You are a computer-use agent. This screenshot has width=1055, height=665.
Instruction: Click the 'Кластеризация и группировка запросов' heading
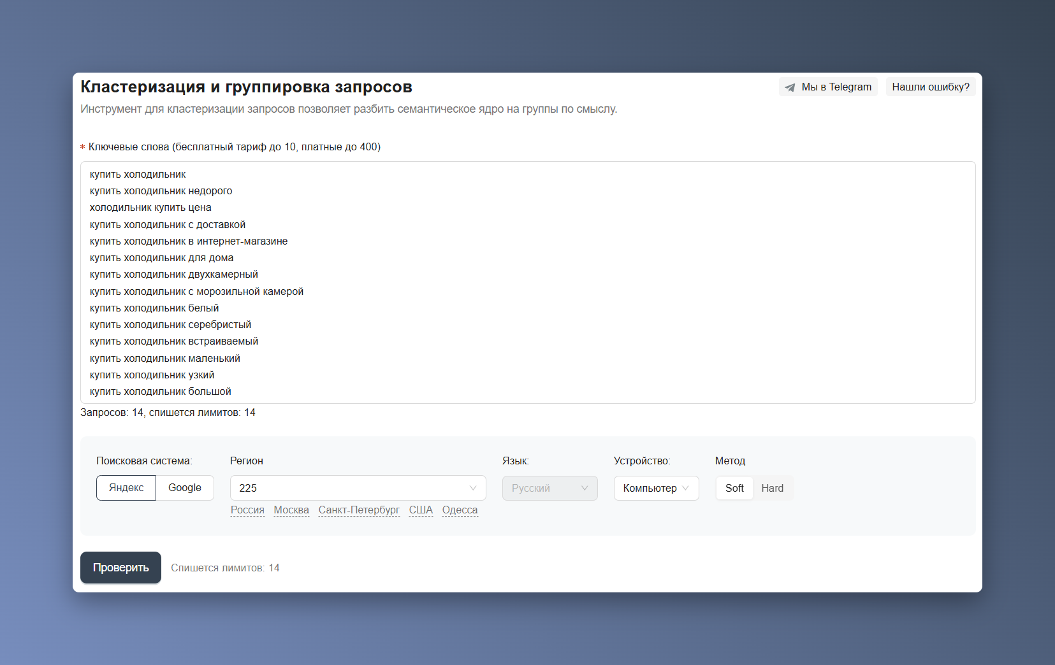[x=246, y=87]
